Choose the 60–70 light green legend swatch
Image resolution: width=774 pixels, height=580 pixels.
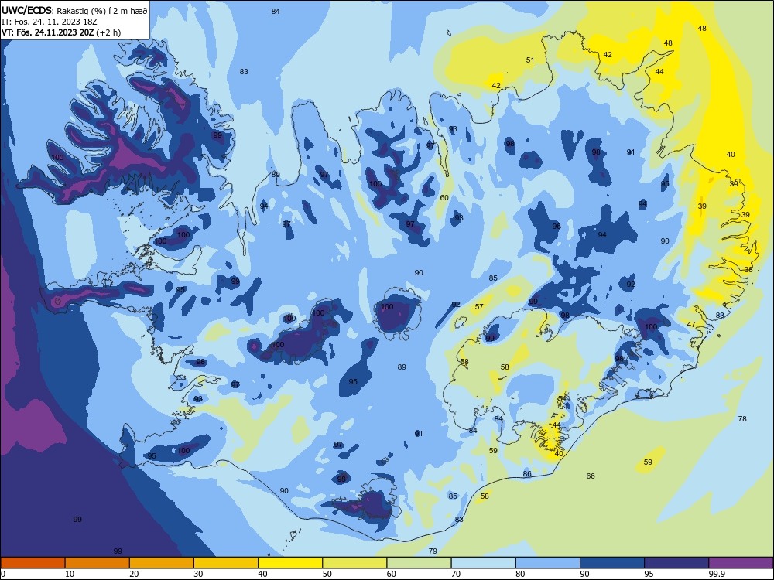click(x=419, y=563)
